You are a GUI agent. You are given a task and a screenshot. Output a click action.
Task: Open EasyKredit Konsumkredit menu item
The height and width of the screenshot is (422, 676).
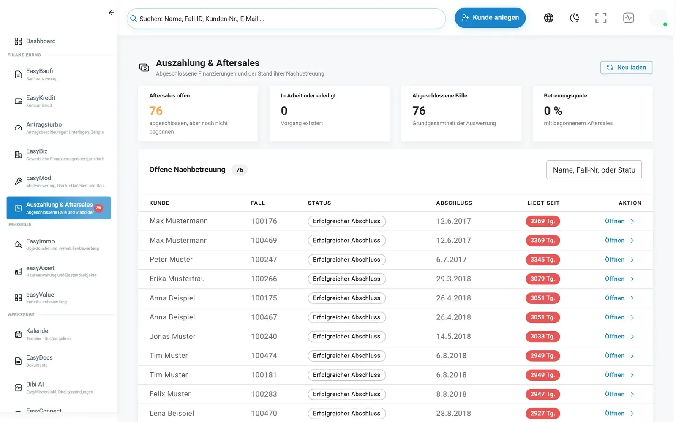(x=59, y=101)
